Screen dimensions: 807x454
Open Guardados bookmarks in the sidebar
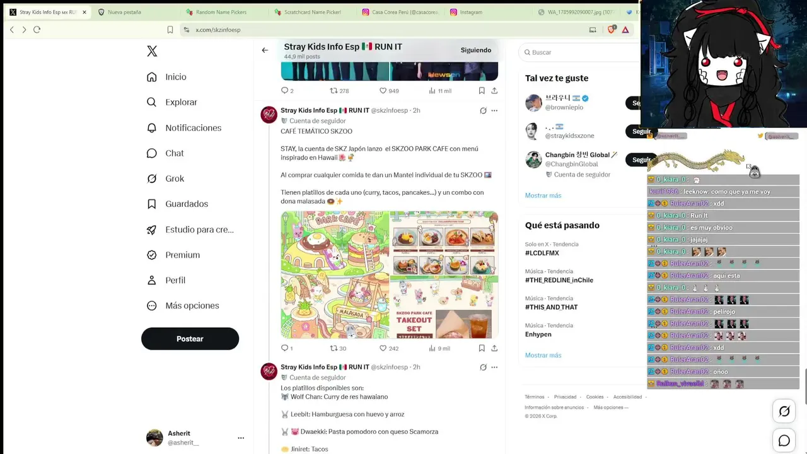pos(177,204)
